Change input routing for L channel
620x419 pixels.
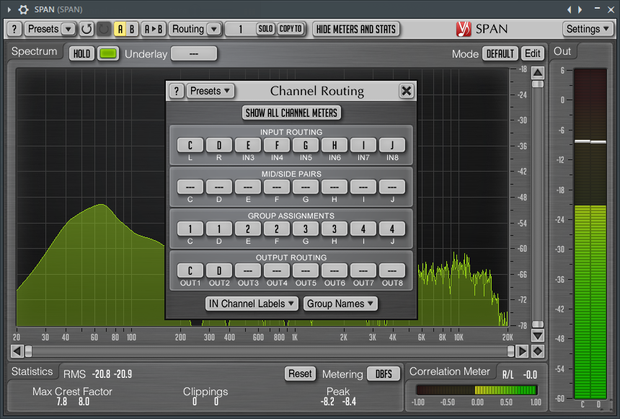(190, 145)
